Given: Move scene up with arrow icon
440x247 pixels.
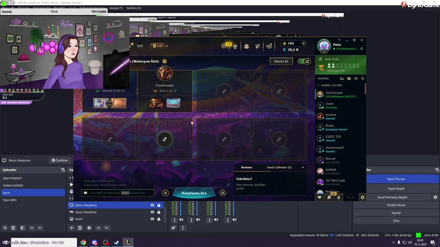Looking at the screenshot, I should [x=32, y=228].
